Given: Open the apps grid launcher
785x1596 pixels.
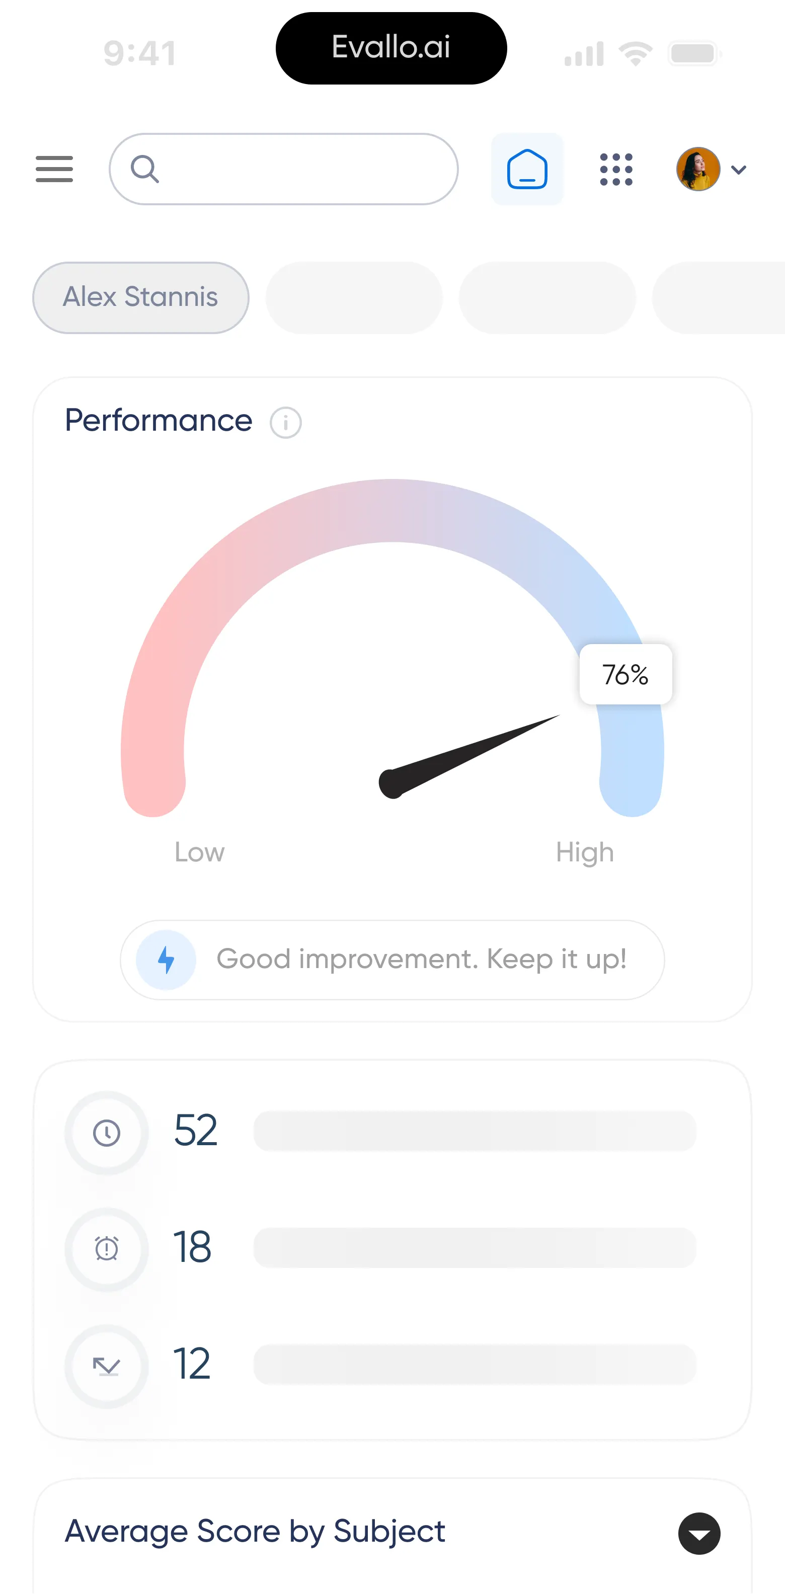Looking at the screenshot, I should pyautogui.click(x=616, y=169).
